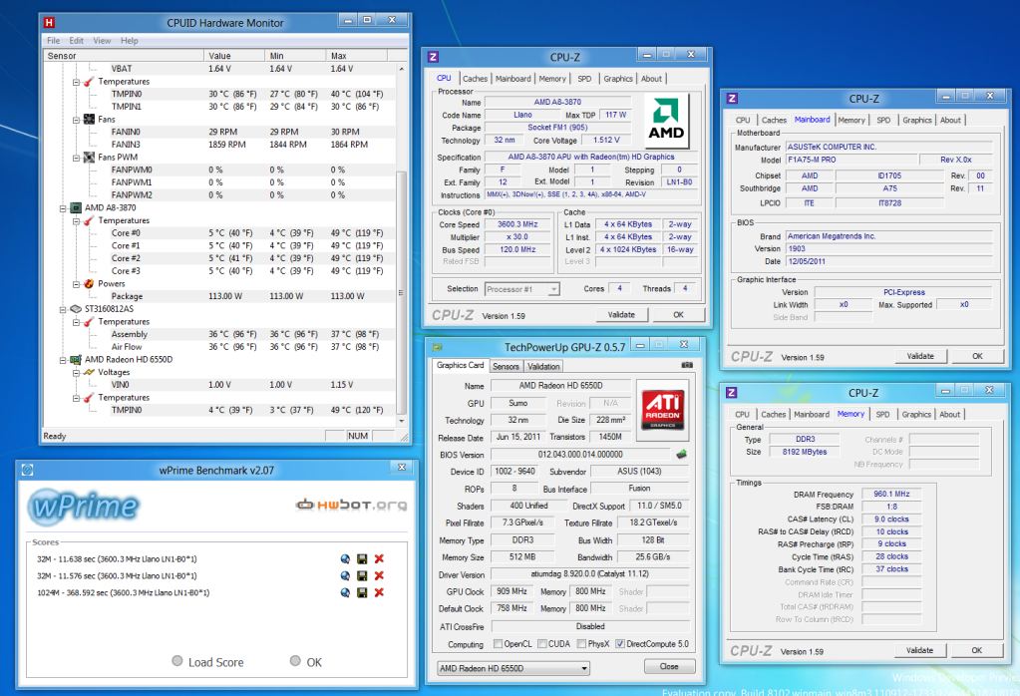Delete the 32M 11.576 sec score
The height and width of the screenshot is (696, 1020).
pos(379,575)
